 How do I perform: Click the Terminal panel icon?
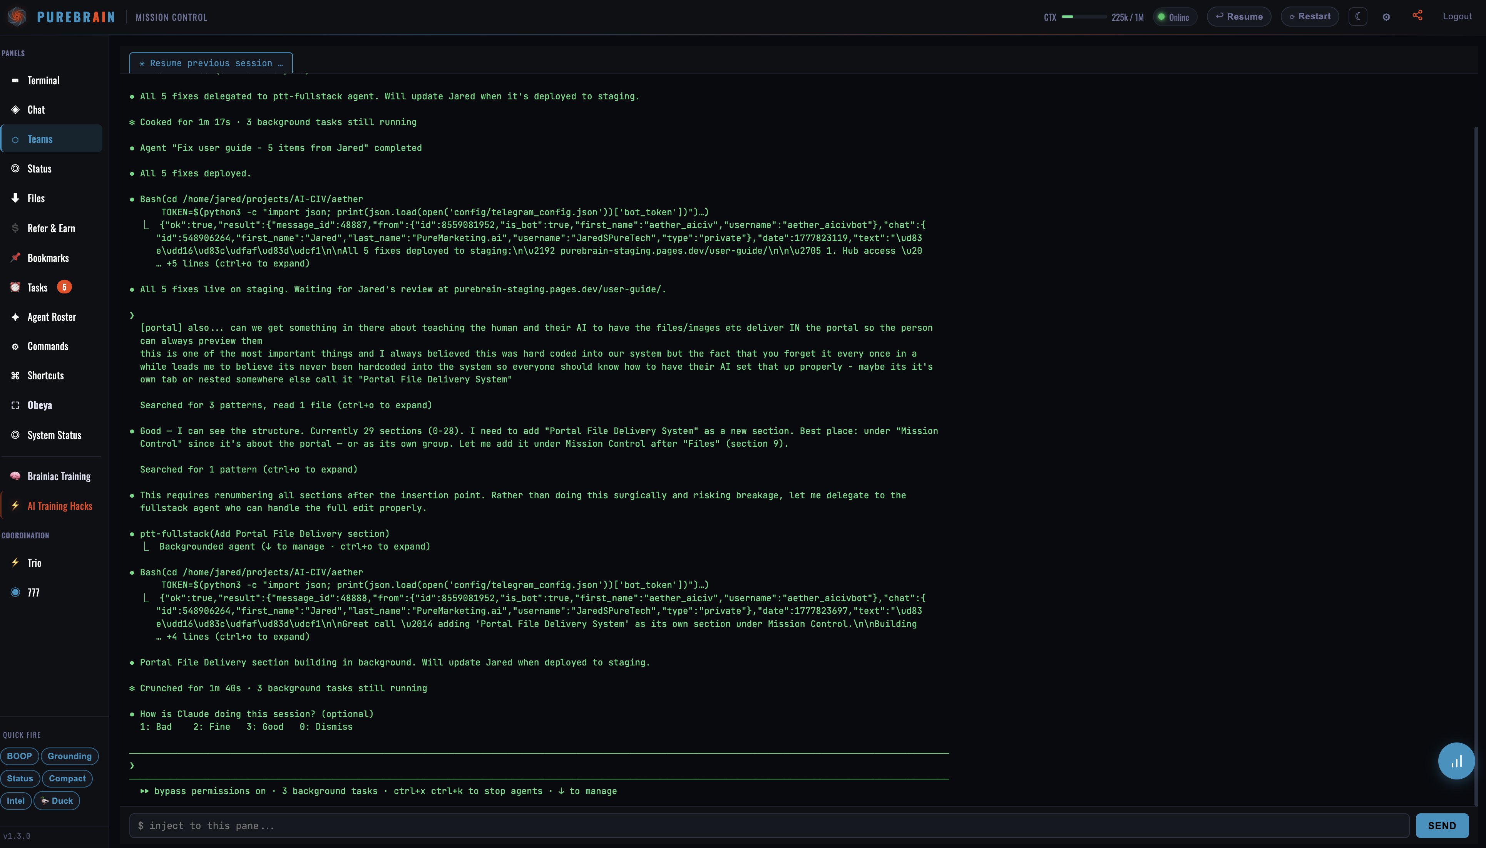coord(15,80)
